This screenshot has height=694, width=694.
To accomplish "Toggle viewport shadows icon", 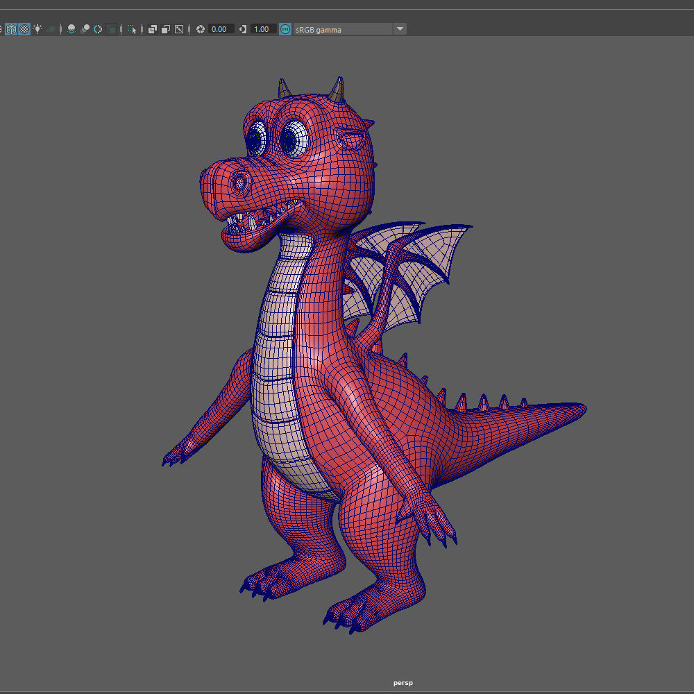I will tap(51, 29).
